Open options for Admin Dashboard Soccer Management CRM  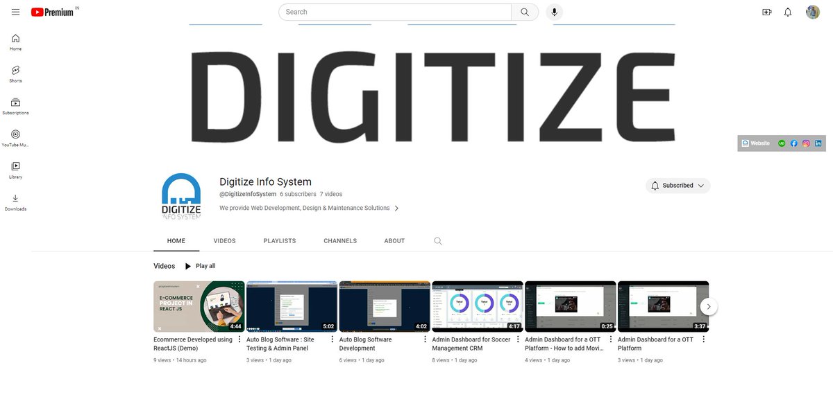coord(518,339)
